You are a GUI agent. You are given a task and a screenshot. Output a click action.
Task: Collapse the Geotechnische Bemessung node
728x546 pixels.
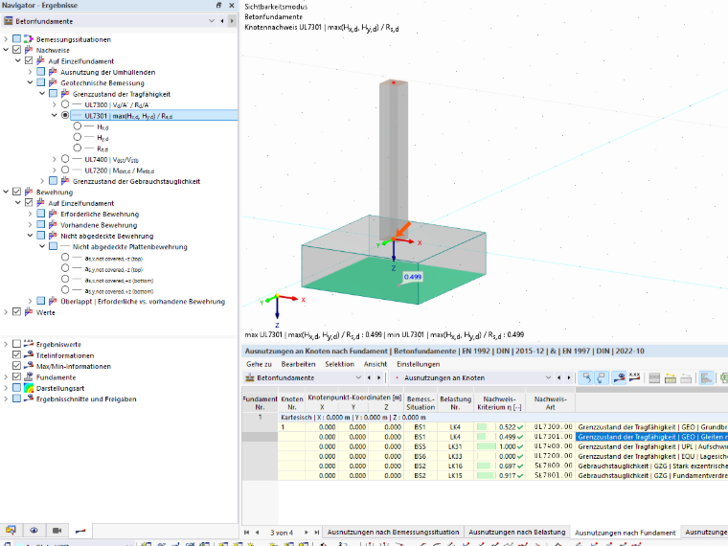pyautogui.click(x=30, y=82)
